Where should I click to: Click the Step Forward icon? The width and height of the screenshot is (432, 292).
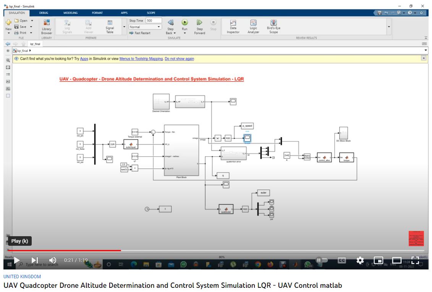point(199,23)
